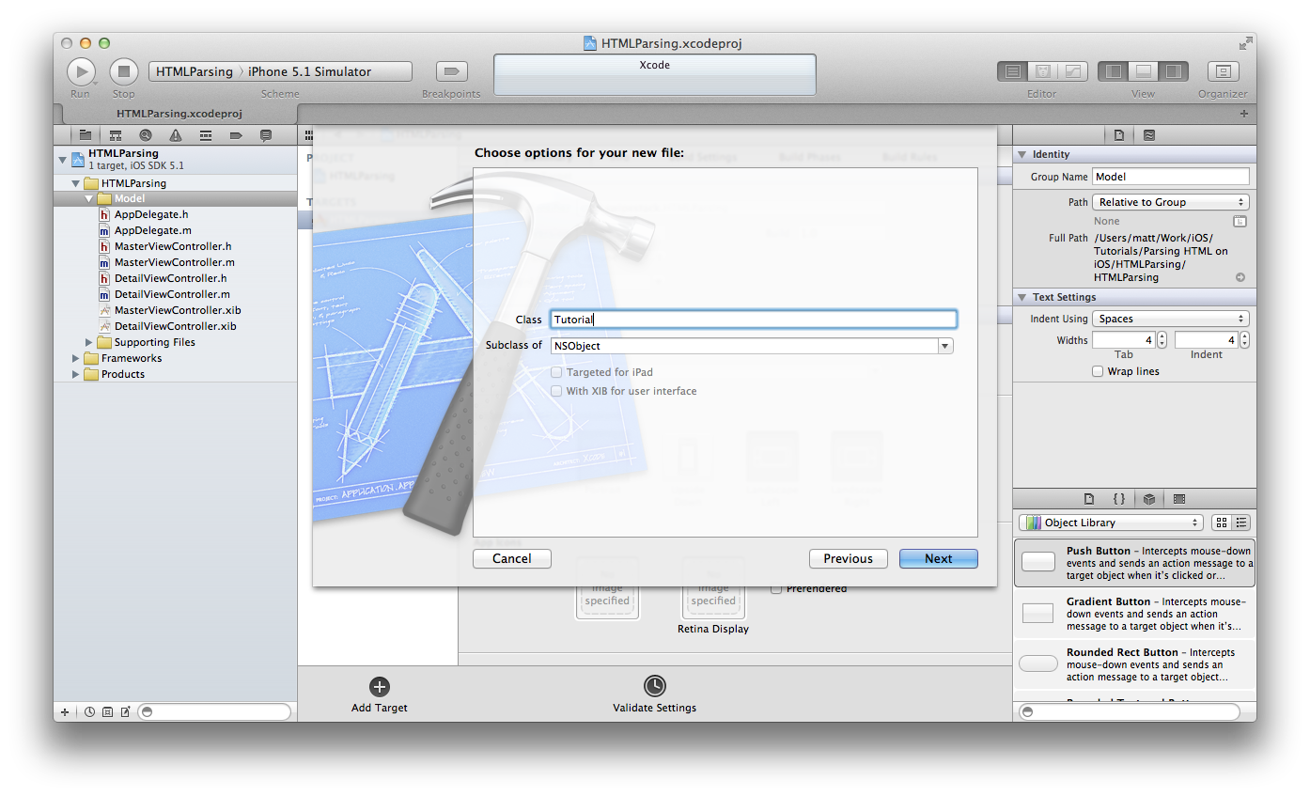Open the Indent Using Spaces dropdown
This screenshot has width=1310, height=796.
click(x=1170, y=318)
